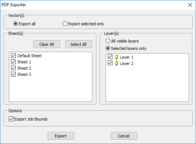Viewport: 196px width, 144px height.
Task: Uncheck the Layer 2 checkbox
Action: [x=110, y=63]
